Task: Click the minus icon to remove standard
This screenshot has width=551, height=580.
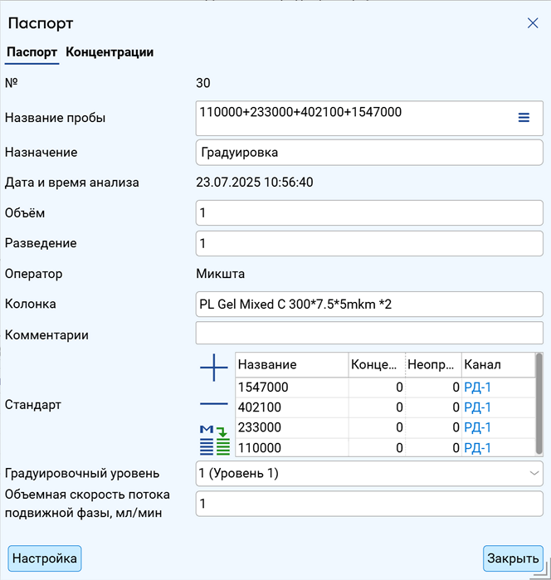Action: point(214,403)
